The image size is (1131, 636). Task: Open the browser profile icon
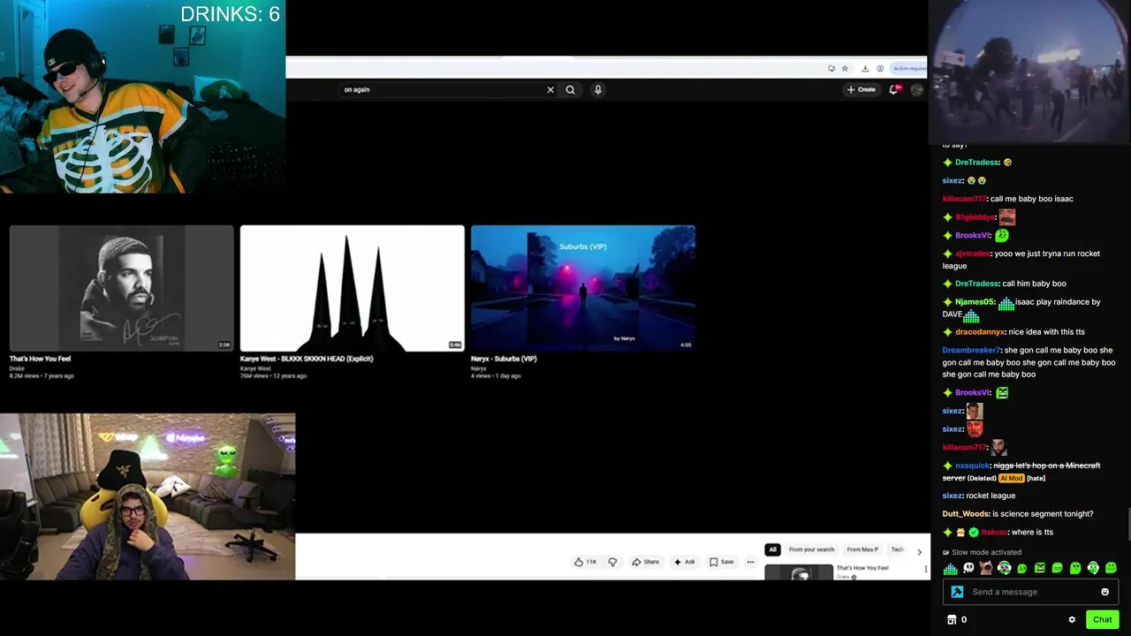880,68
